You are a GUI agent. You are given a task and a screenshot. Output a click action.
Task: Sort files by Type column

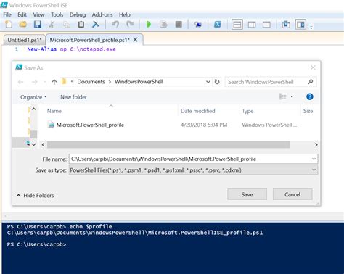coord(247,111)
